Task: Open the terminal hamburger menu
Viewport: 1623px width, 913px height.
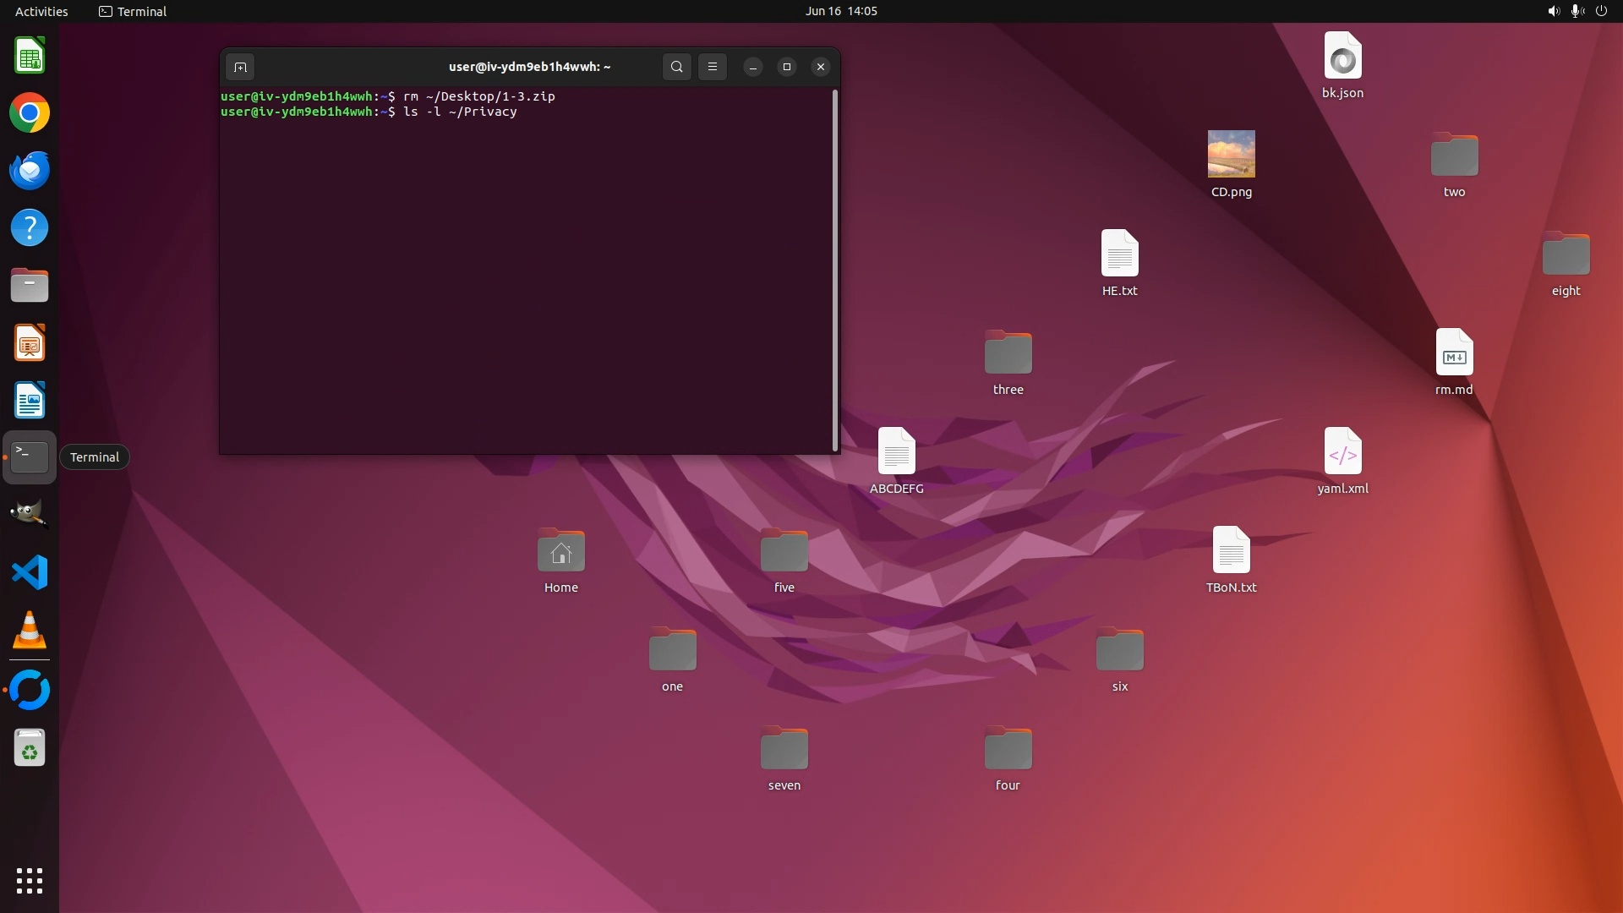Action: [x=713, y=67]
